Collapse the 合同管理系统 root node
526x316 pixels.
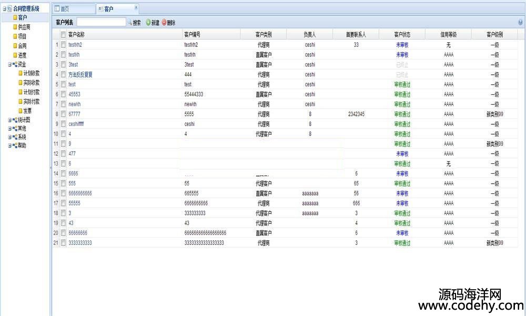[4, 9]
